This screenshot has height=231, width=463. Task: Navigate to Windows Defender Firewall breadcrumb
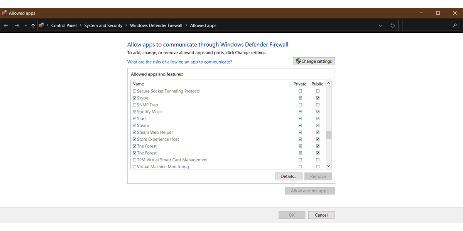156,26
